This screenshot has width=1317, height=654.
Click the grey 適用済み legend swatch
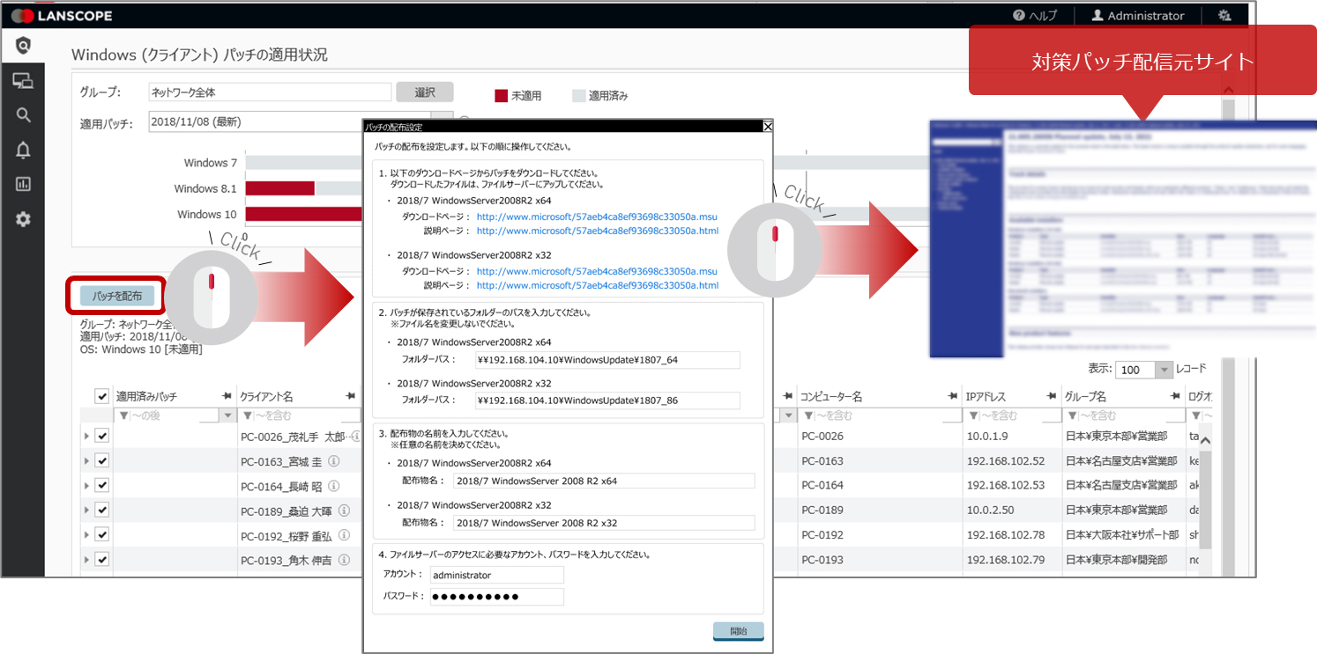578,95
